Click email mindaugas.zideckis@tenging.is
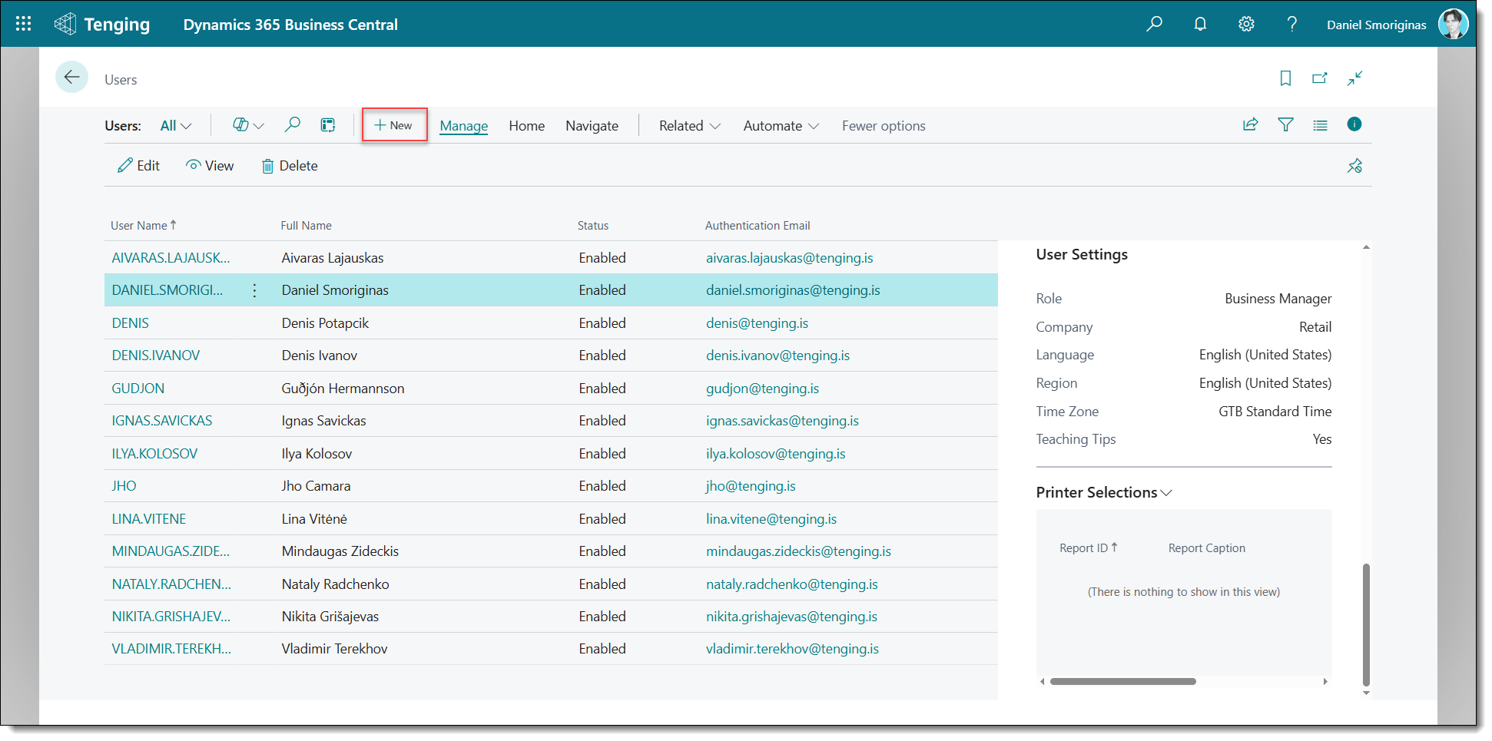The height and width of the screenshot is (741, 1492). (x=799, y=551)
